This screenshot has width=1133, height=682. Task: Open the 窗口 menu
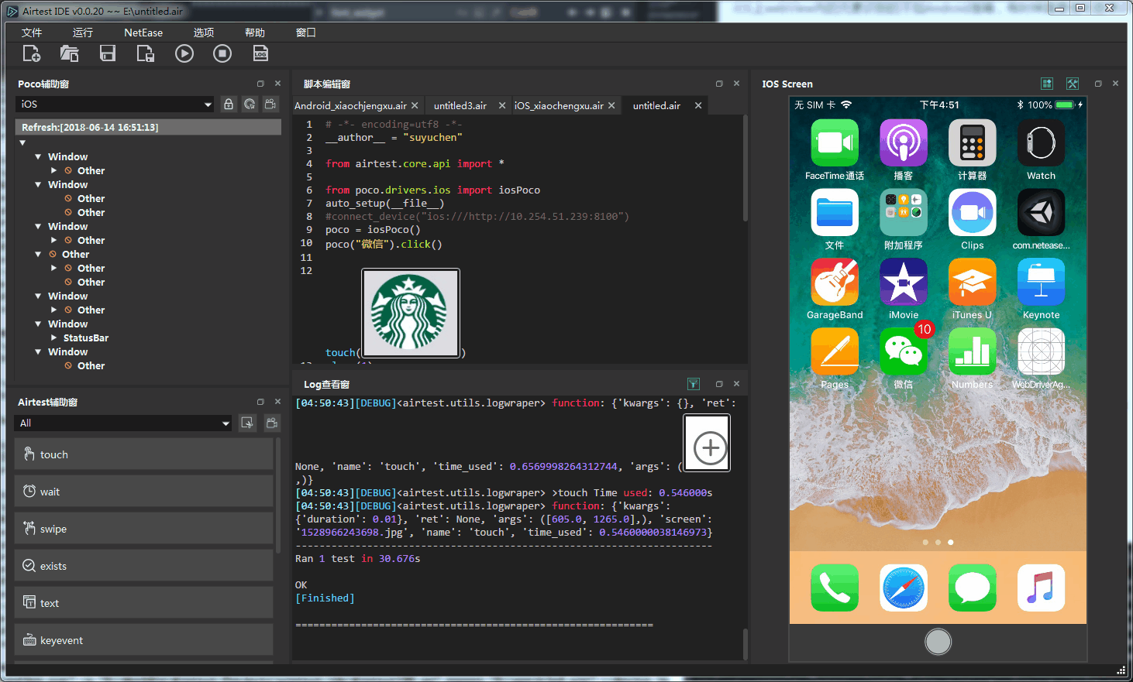[x=306, y=33]
